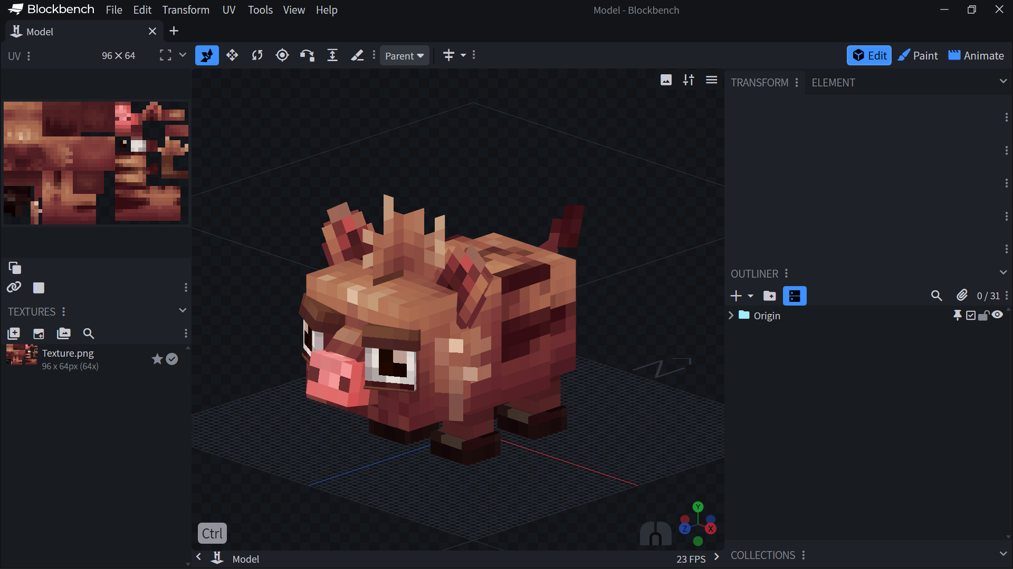Expand the Origin group in Outliner
The height and width of the screenshot is (569, 1013).
(731, 316)
